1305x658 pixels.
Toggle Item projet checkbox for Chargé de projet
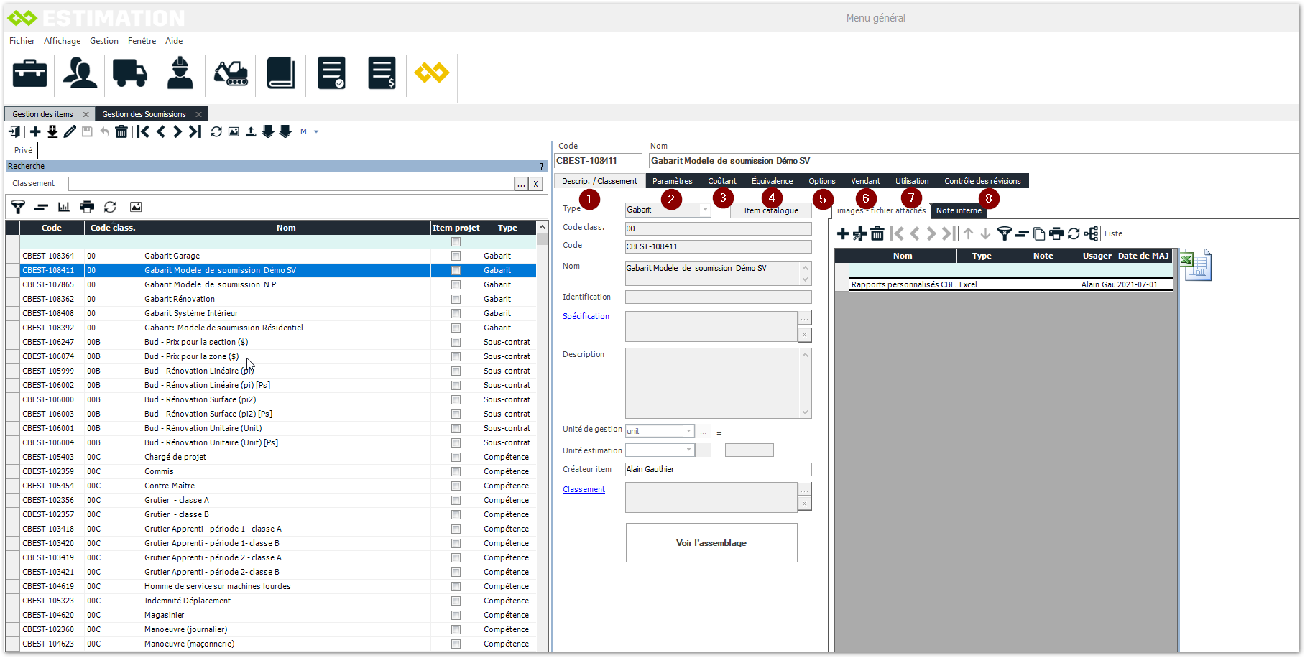456,457
